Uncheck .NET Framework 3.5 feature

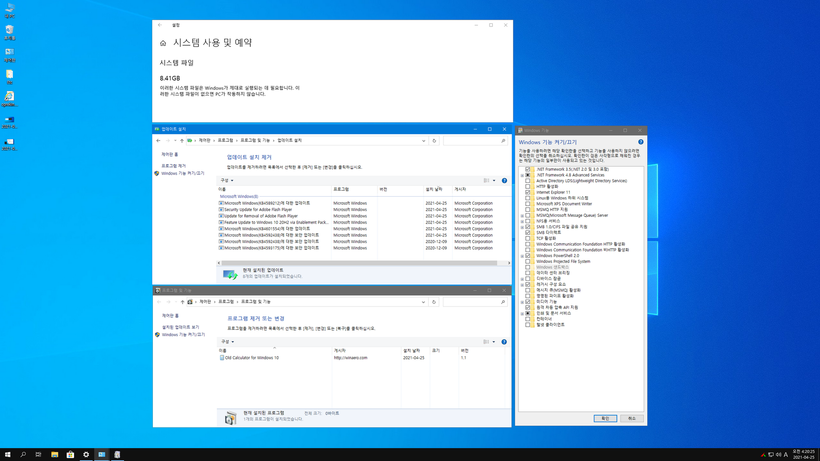[x=528, y=169]
